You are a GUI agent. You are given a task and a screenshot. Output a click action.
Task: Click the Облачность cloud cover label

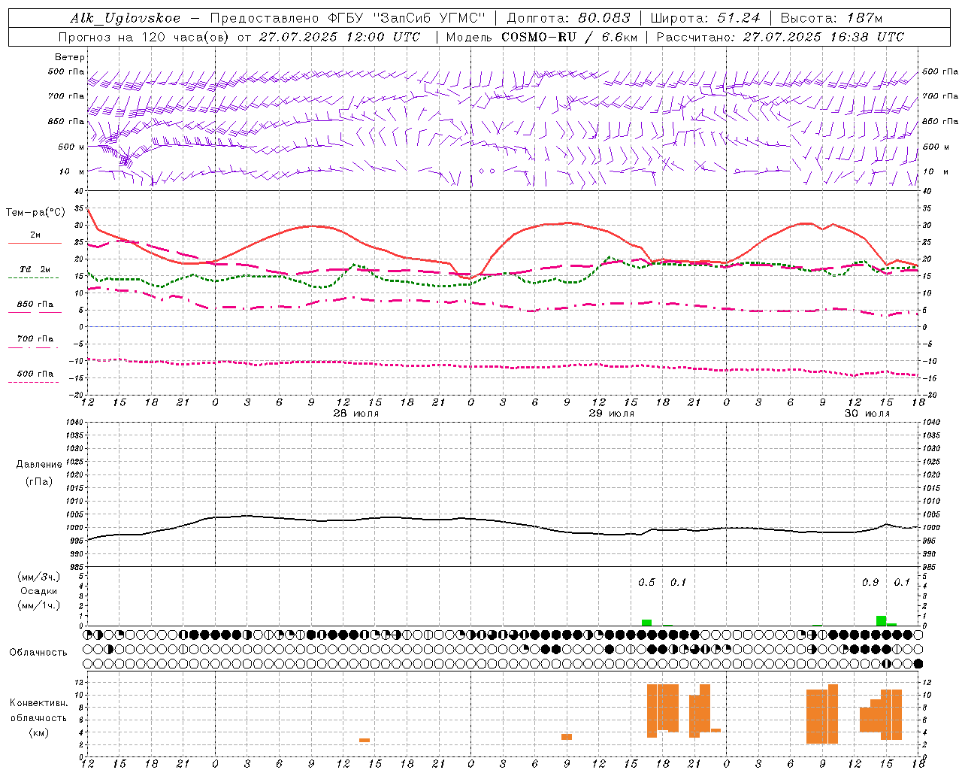(38, 652)
